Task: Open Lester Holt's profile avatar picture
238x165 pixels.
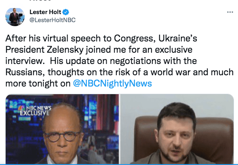Action: [15, 16]
